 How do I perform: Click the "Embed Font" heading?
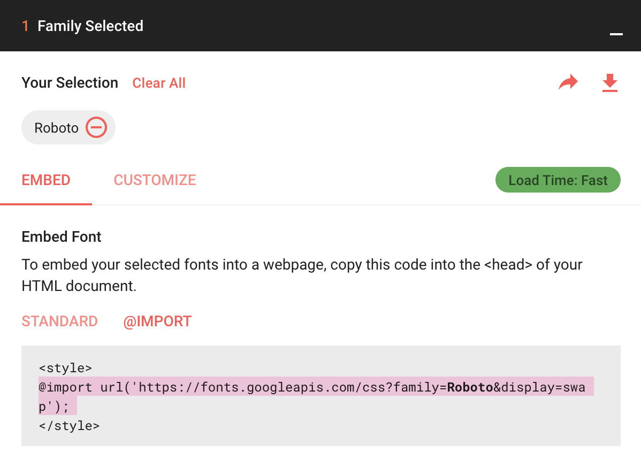click(x=62, y=237)
